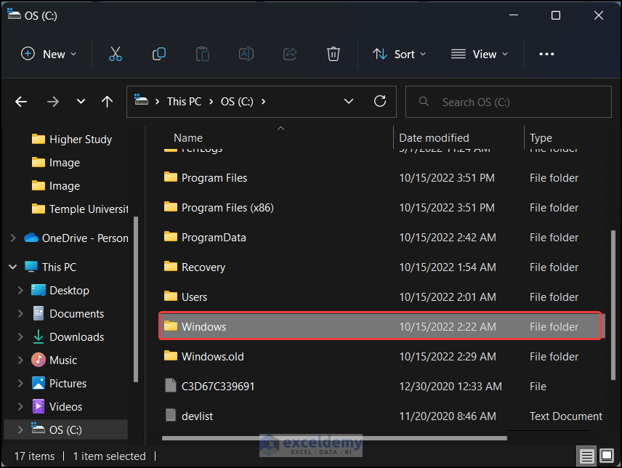
Task: Click the Music icon in sidebar
Action: [x=38, y=360]
